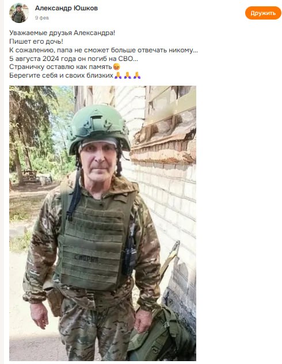Click the middle praying hands emoji

coord(128,75)
